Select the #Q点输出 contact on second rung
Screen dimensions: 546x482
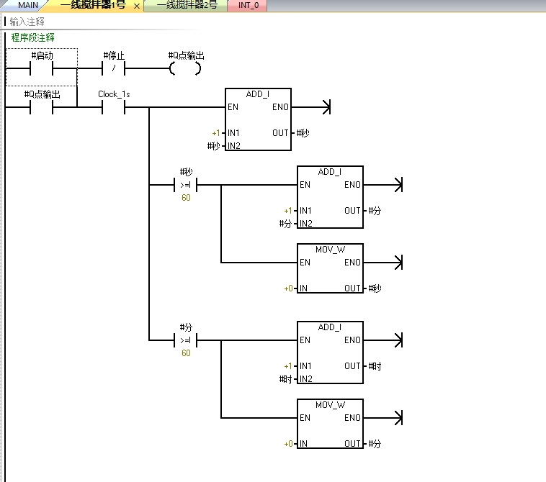click(x=42, y=108)
